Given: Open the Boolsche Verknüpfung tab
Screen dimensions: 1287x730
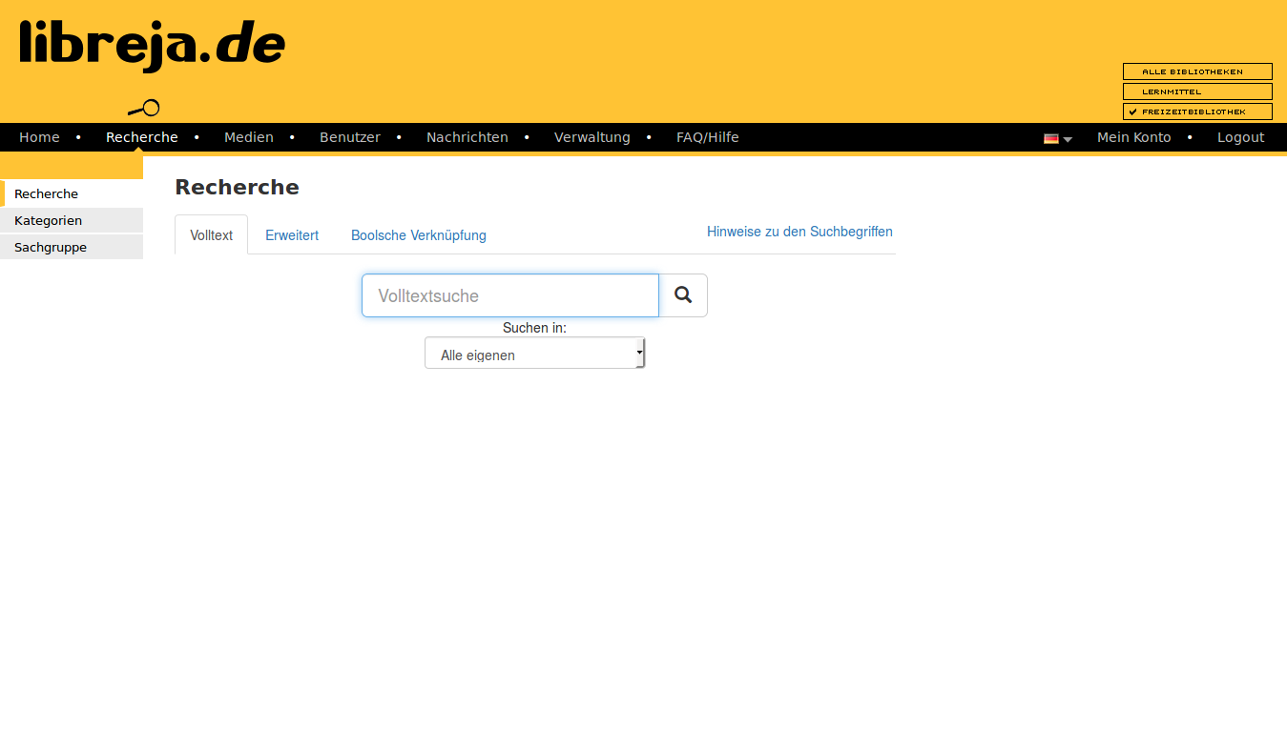Looking at the screenshot, I should (x=419, y=235).
